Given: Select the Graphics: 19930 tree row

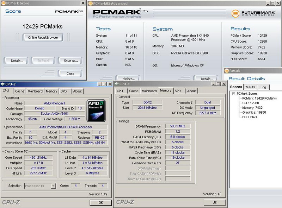Looking at the screenshot, I should click(x=254, y=112).
